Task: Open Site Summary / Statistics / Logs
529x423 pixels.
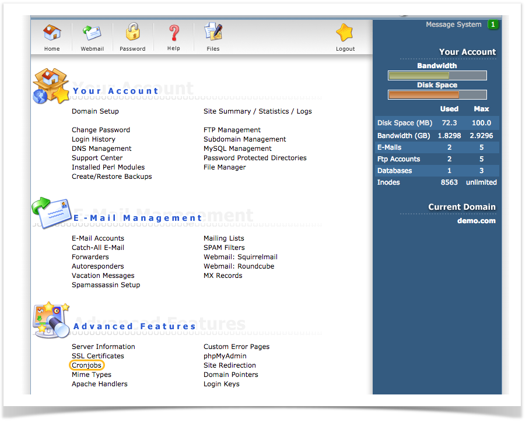Action: pyautogui.click(x=258, y=111)
